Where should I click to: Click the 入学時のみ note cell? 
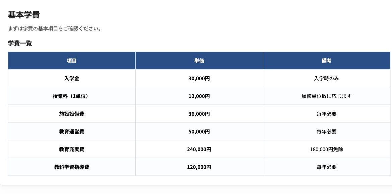coord(327,78)
